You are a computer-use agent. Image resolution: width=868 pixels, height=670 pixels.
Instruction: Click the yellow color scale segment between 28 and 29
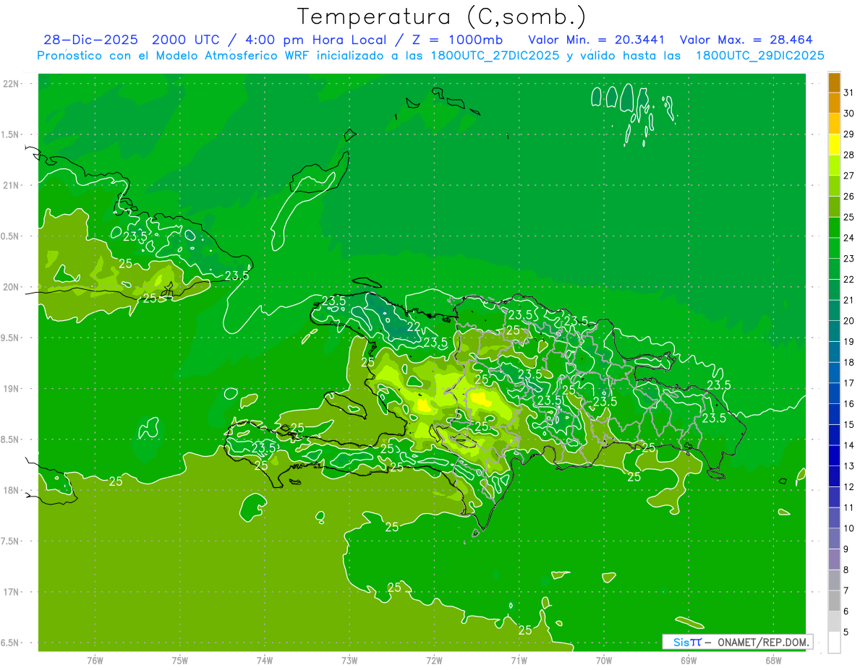click(834, 145)
